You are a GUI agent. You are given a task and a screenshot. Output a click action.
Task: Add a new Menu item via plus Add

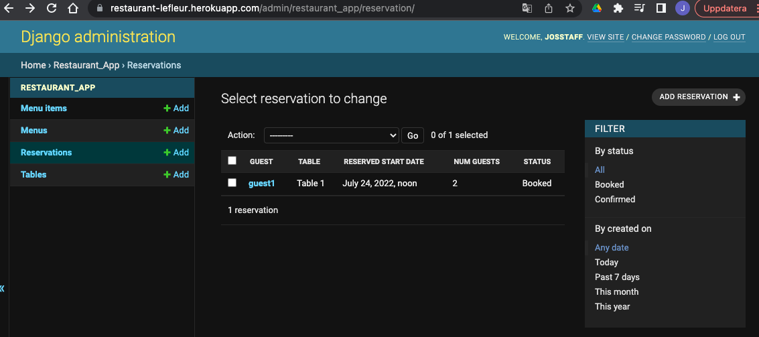(176, 109)
